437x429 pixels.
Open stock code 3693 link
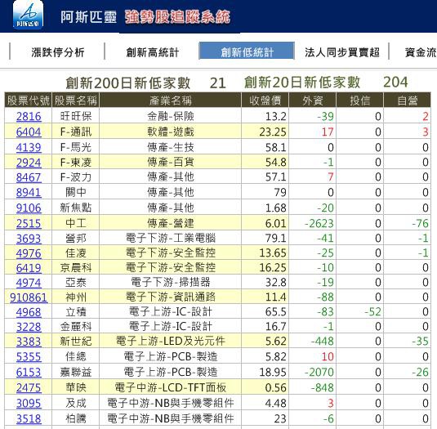tap(29, 239)
